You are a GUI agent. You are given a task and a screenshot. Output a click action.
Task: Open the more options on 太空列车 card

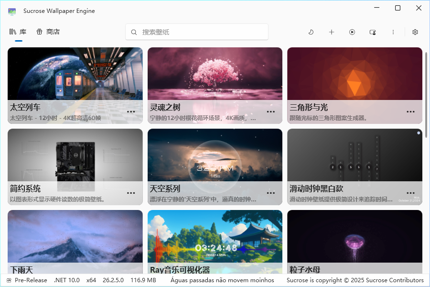(x=131, y=111)
